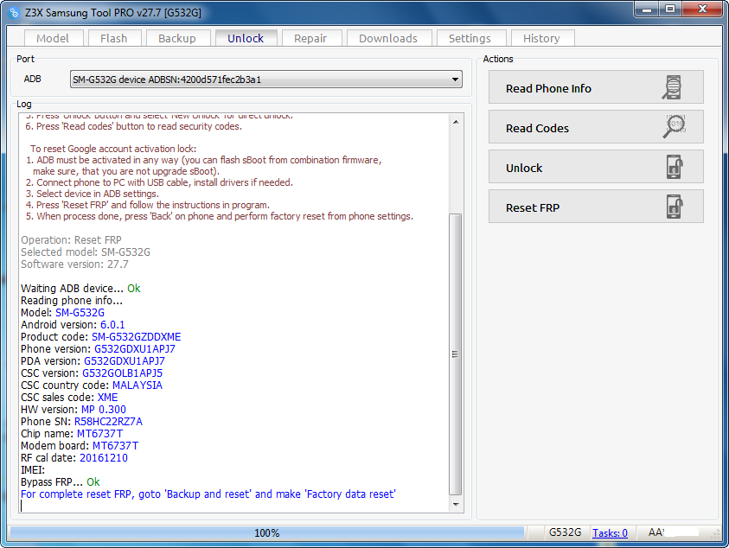729x548 pixels.
Task: Click the Read Phone Info button label
Action: point(548,88)
